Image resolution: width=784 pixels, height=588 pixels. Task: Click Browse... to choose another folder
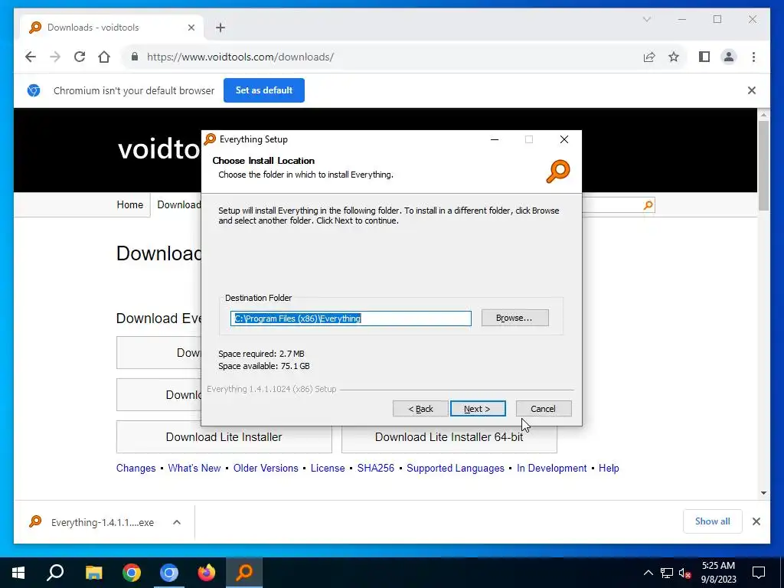514,318
